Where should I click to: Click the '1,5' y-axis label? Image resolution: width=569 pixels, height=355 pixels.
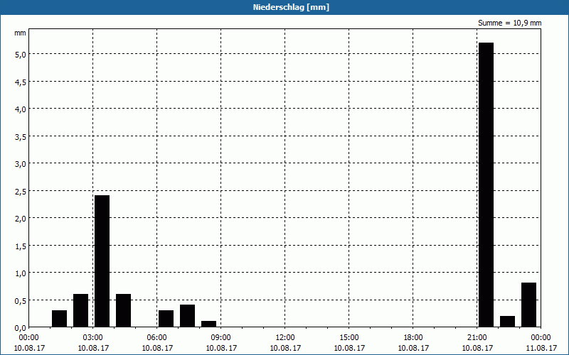pyautogui.click(x=21, y=246)
